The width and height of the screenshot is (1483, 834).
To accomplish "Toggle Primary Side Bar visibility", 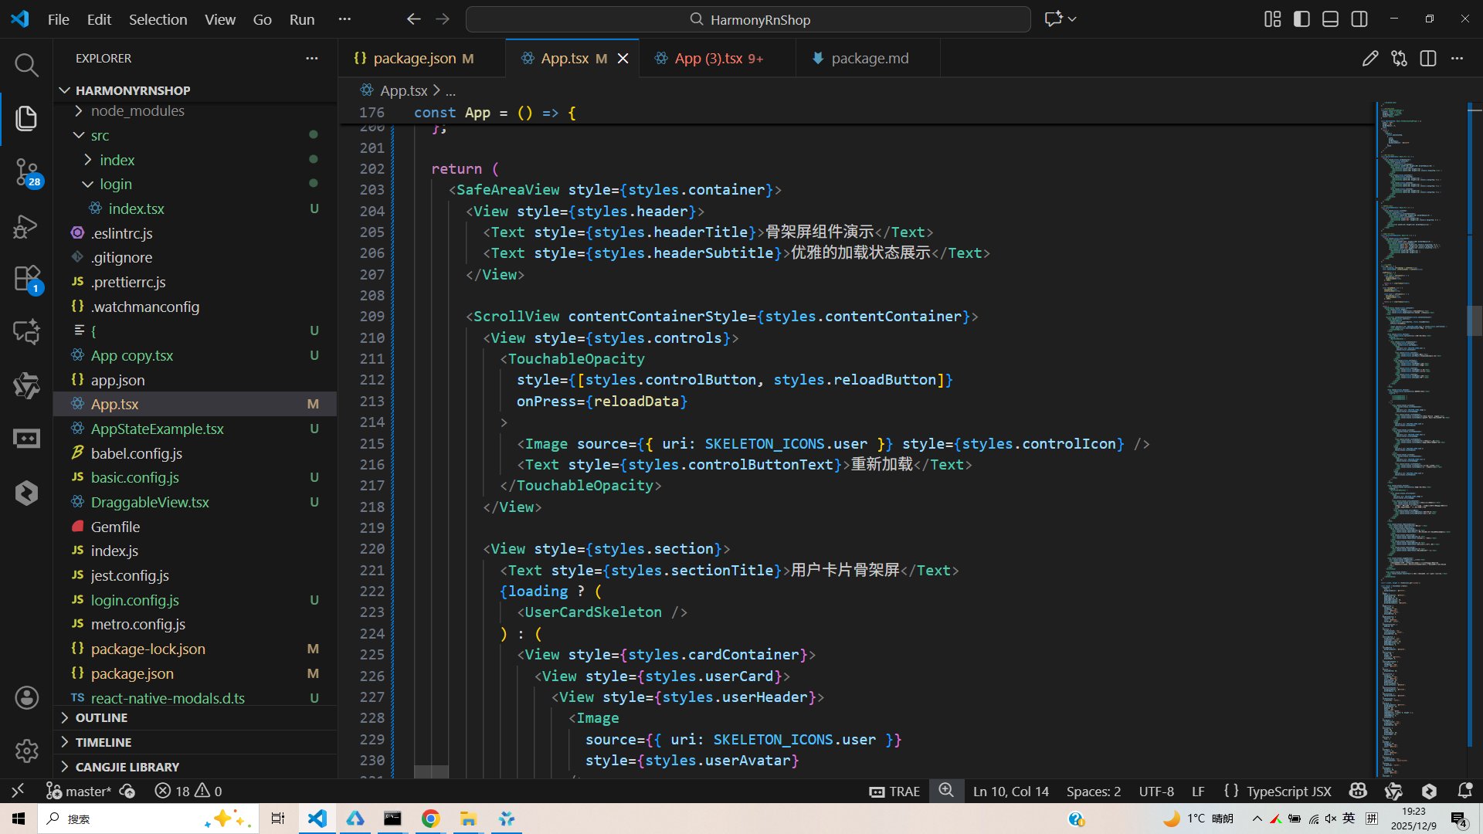I will coord(1301,19).
